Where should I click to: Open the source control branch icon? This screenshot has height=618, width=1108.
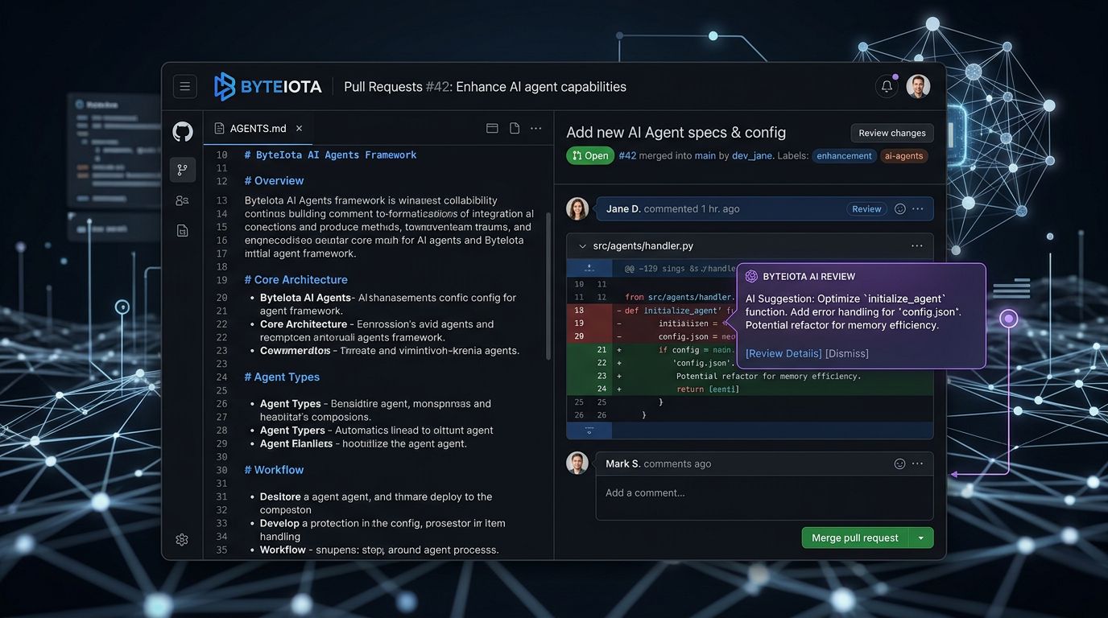pos(183,170)
